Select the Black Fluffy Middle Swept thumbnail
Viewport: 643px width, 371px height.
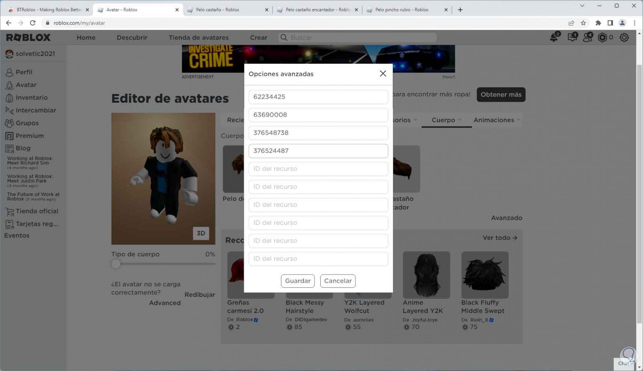pyautogui.click(x=485, y=275)
